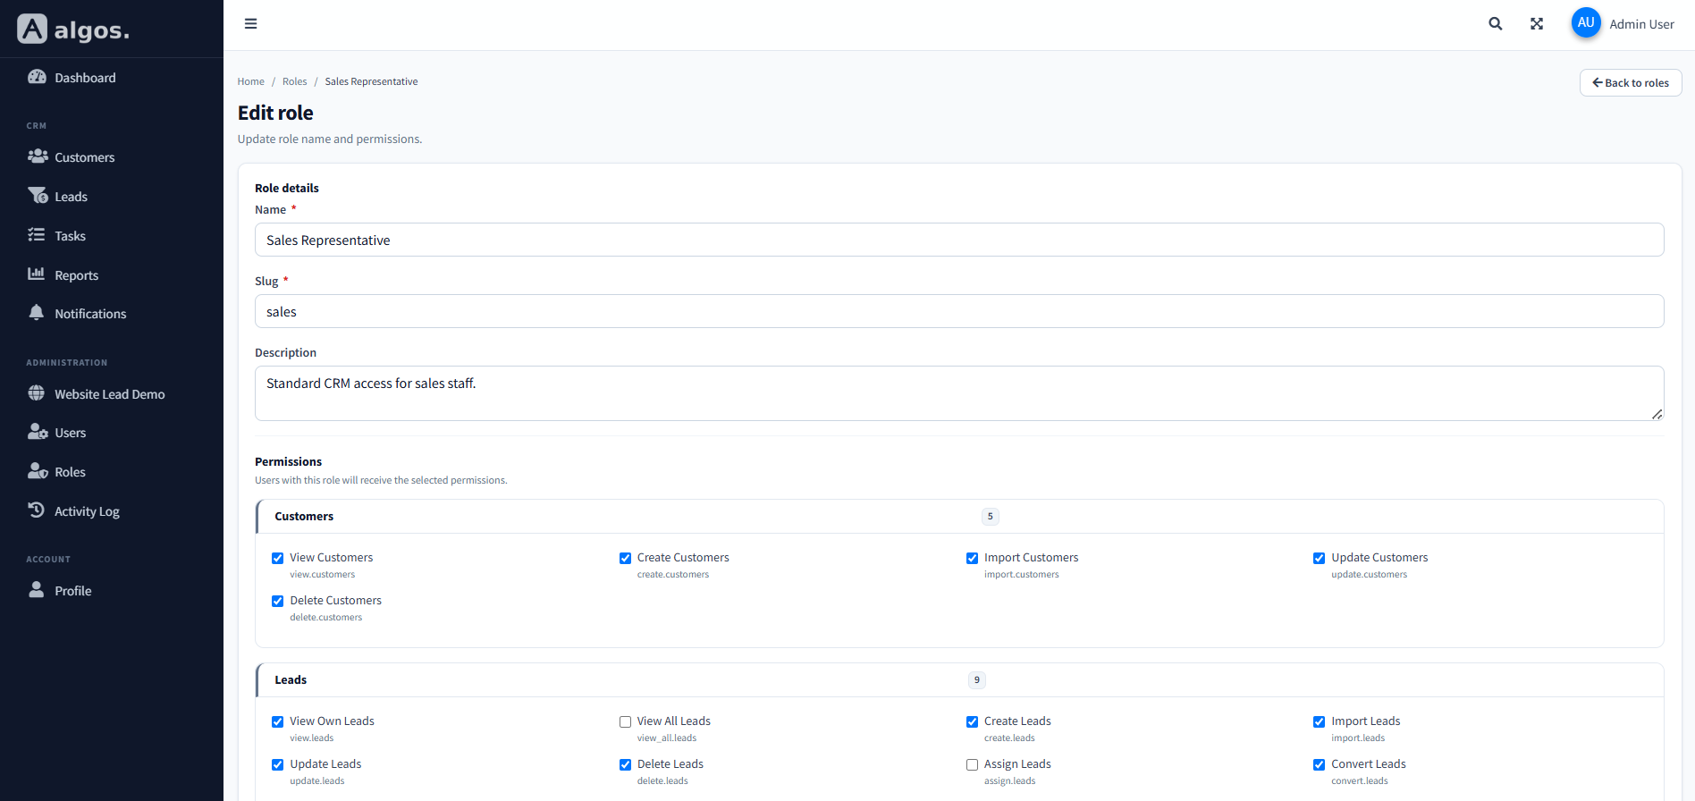Uncheck Import Leads permission

[1319, 721]
